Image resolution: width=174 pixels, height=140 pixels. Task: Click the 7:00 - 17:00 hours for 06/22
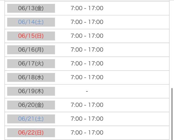[87, 132]
